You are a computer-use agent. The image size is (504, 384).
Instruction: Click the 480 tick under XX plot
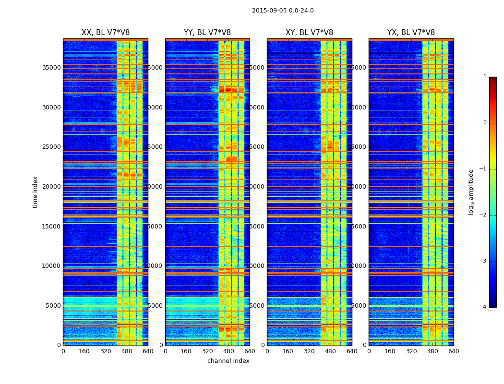pyautogui.click(x=127, y=351)
